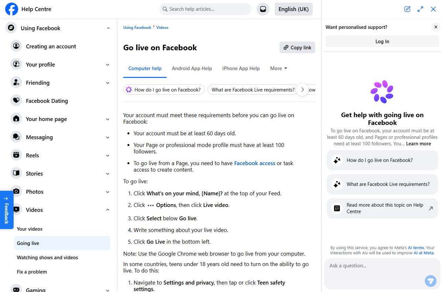
Task: Send question with the arrow button
Action: [x=430, y=281]
